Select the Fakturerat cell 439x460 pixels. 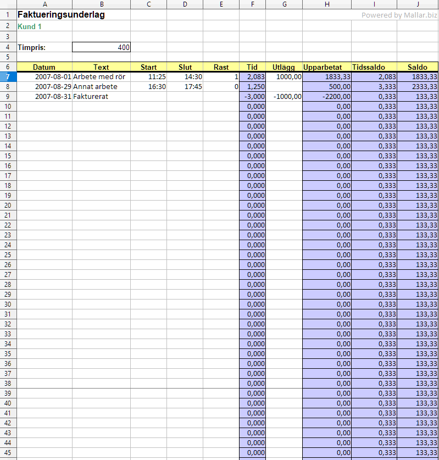pos(102,97)
